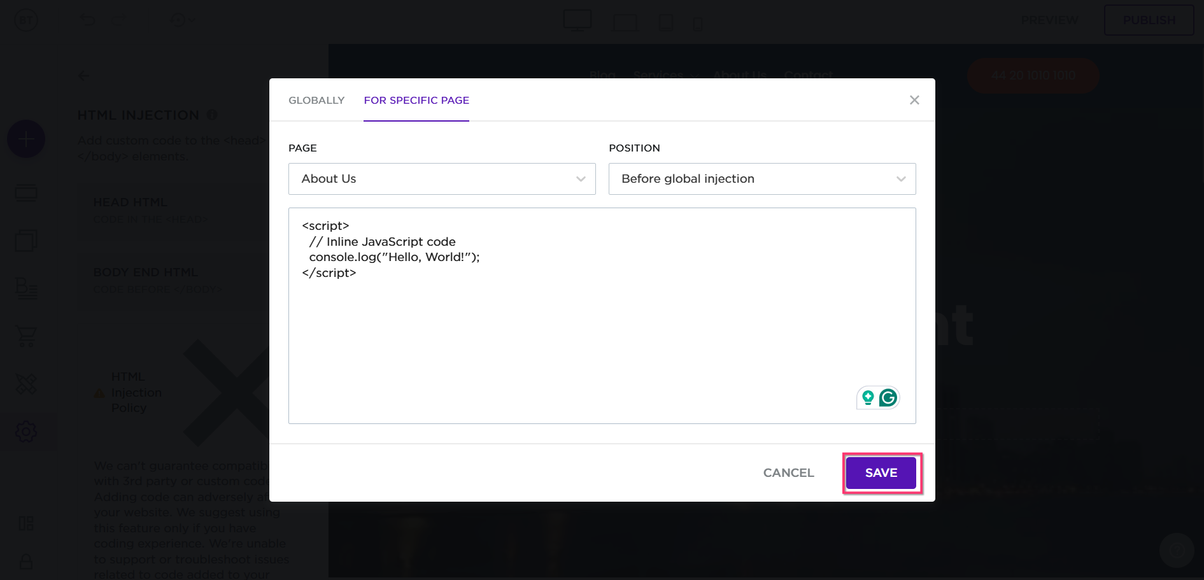Open the blog sidebar icon
1204x580 pixels.
[x=26, y=288]
